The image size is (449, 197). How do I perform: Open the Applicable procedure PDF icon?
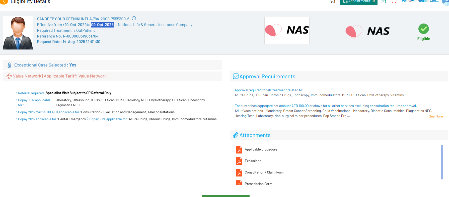coord(239,149)
